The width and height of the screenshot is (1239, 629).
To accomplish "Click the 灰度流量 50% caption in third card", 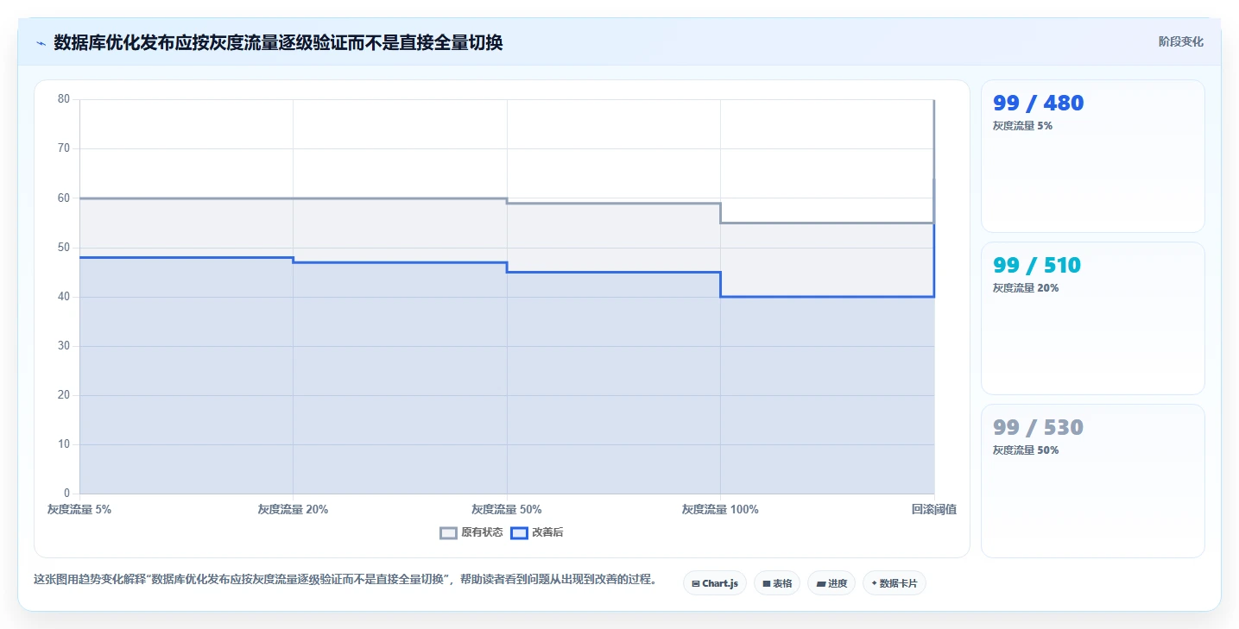I will [1026, 450].
